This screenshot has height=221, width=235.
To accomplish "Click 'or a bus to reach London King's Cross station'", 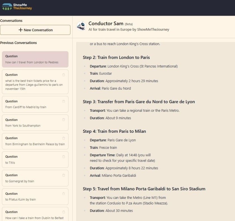I will [x=125, y=44].
